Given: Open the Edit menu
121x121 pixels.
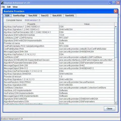Looking at the screenshot, I should coord(9,7).
